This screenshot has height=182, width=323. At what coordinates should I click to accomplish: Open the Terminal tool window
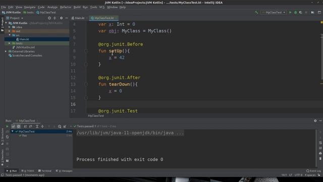click(x=45, y=171)
